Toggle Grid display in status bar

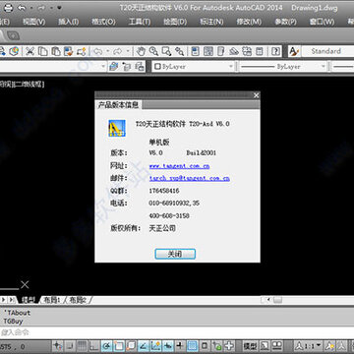[82, 345]
